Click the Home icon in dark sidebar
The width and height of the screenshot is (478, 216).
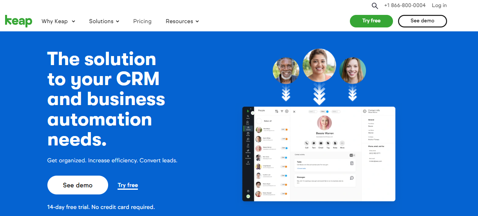click(x=248, y=122)
